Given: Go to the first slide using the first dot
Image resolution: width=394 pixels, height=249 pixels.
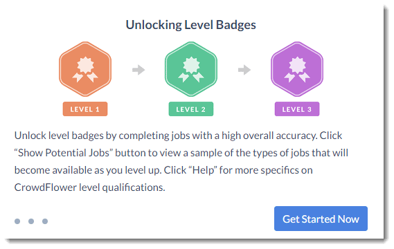Looking at the screenshot, I should click(x=17, y=221).
